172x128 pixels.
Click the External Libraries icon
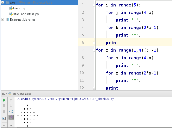[7, 19]
